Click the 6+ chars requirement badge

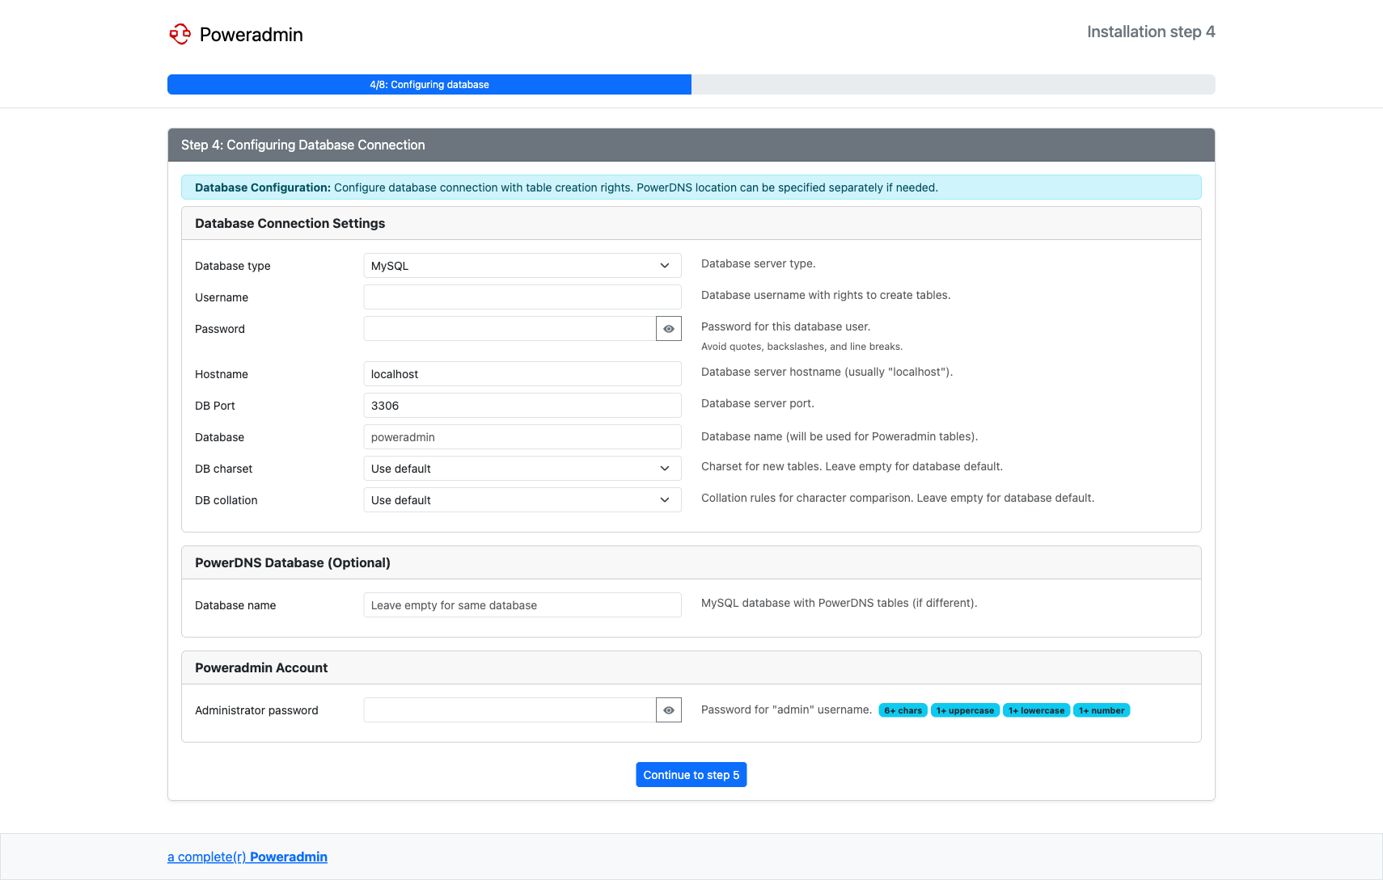point(903,710)
